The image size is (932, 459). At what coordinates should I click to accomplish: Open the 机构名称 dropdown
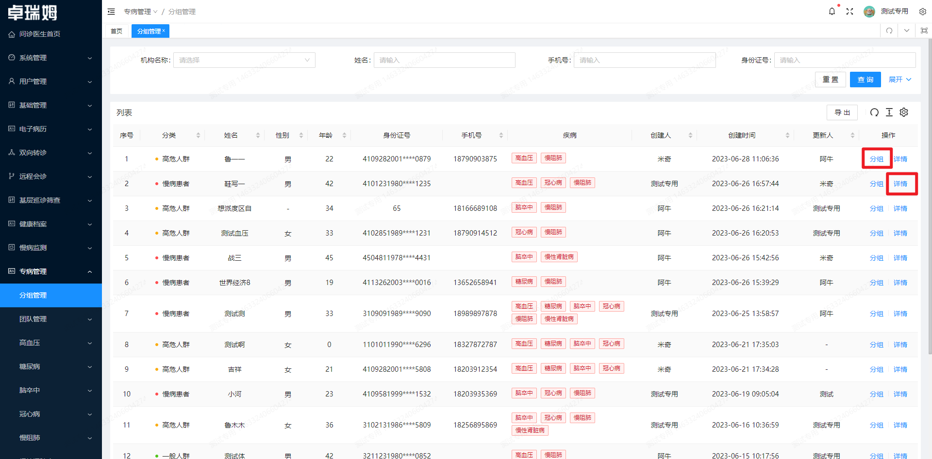(244, 60)
